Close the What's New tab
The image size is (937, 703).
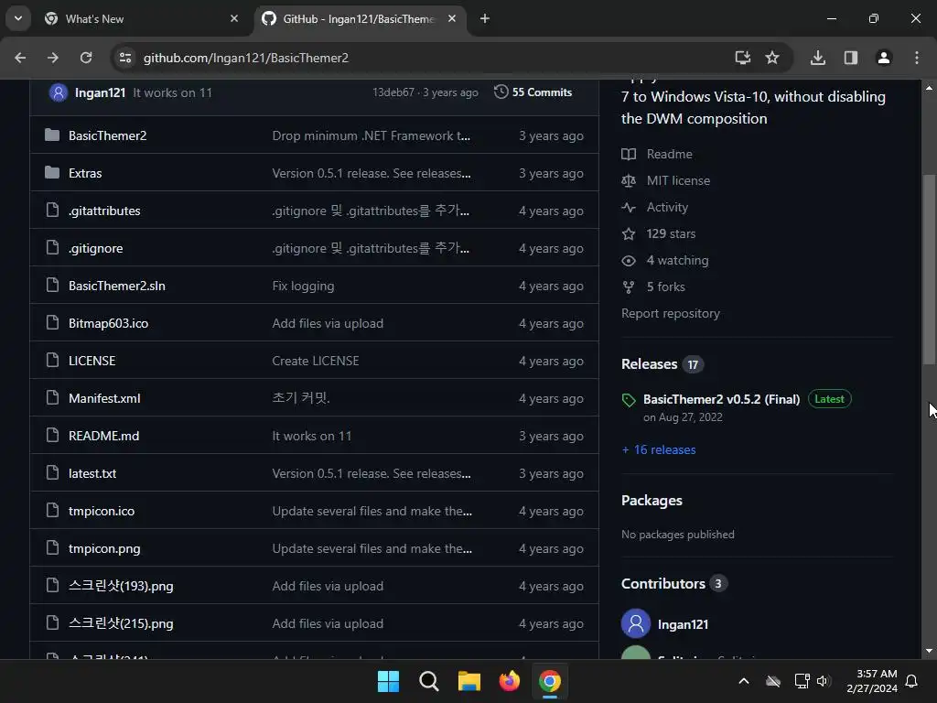pos(234,18)
